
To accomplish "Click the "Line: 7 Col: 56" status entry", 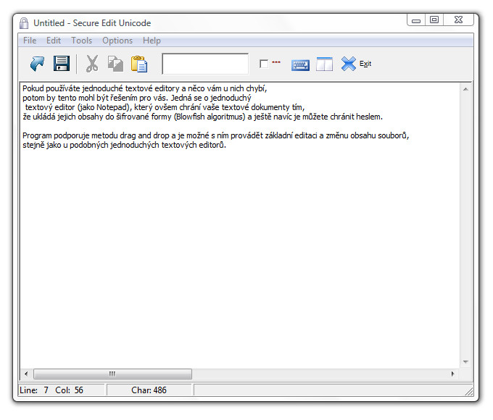I will [51, 390].
